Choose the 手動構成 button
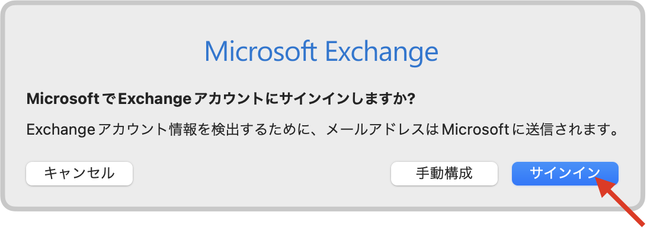 (x=444, y=174)
